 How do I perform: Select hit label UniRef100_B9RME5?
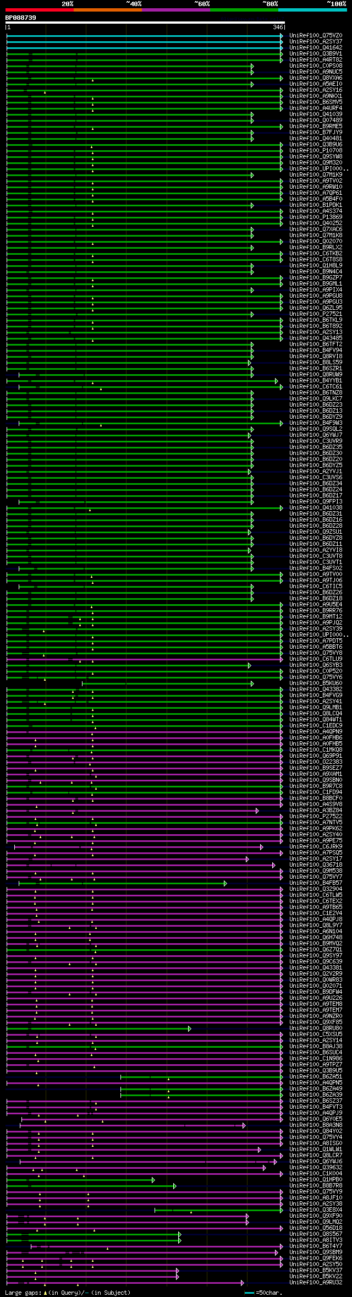pyautogui.click(x=316, y=127)
